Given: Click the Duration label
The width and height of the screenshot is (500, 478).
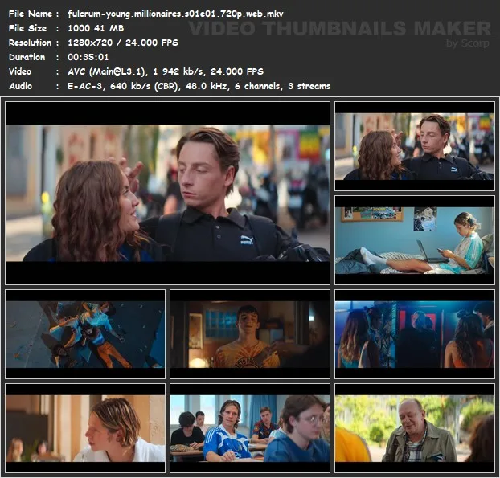Looking at the screenshot, I should (27, 57).
